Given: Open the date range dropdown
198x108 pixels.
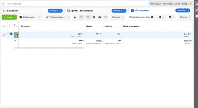Looking at the screenshot, I should (x=171, y=4).
